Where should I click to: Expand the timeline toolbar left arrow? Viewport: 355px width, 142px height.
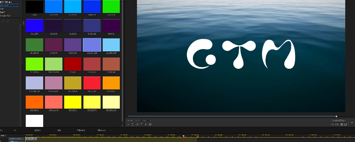tap(1, 130)
